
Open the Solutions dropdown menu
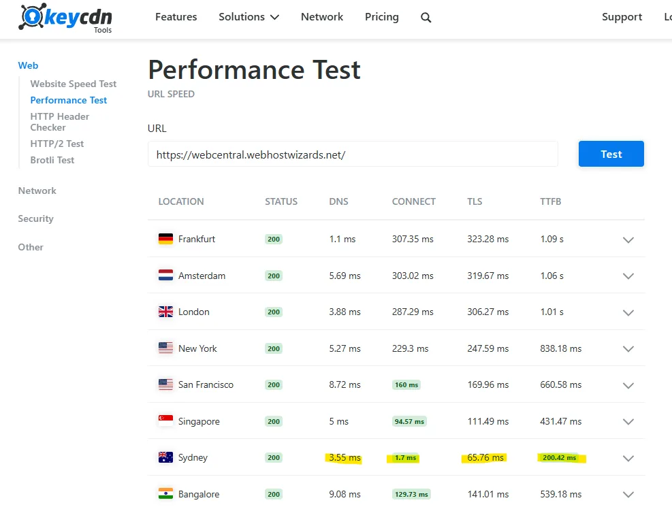point(249,17)
